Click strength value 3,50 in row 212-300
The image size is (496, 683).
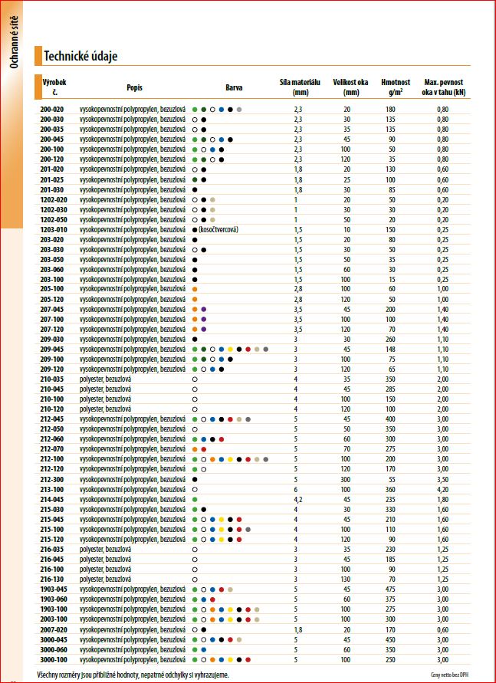click(443, 479)
